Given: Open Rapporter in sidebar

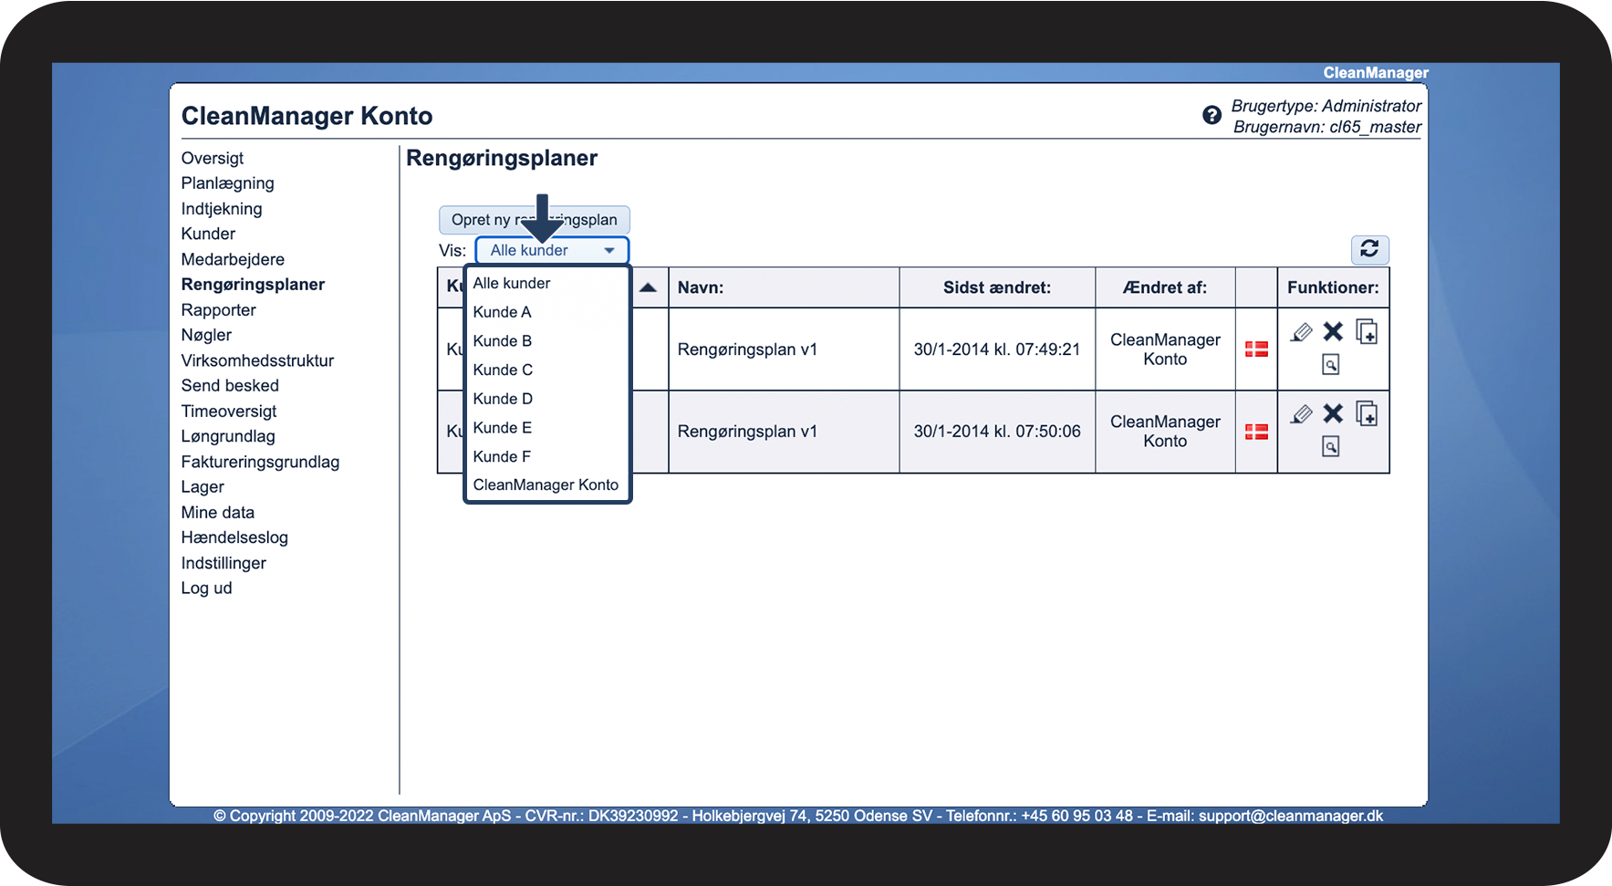Looking at the screenshot, I should [x=218, y=310].
